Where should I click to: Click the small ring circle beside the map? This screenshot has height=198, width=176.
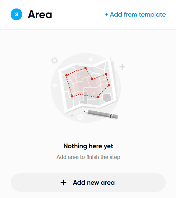click(55, 86)
